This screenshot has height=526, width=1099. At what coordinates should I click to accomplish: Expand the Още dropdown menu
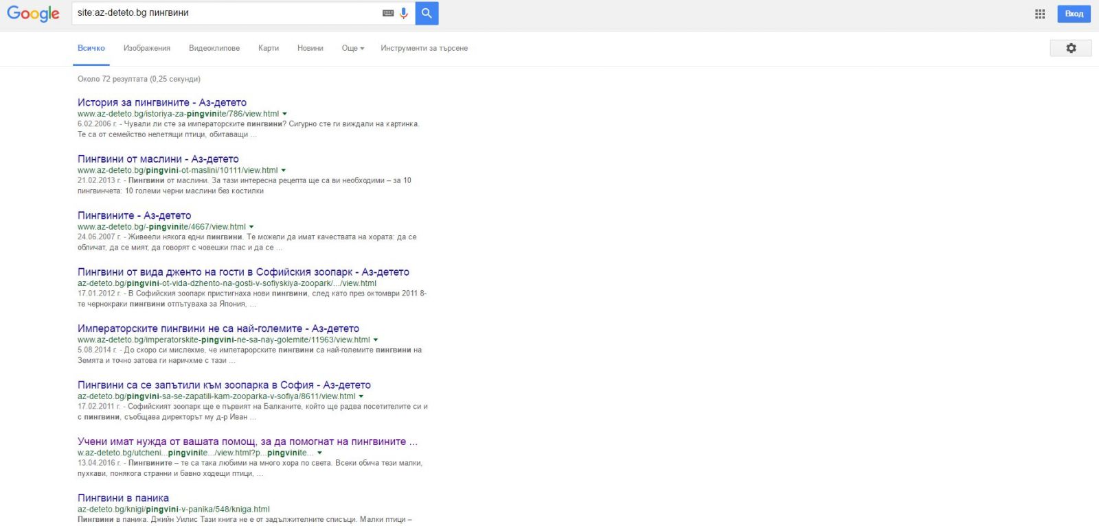coord(353,48)
